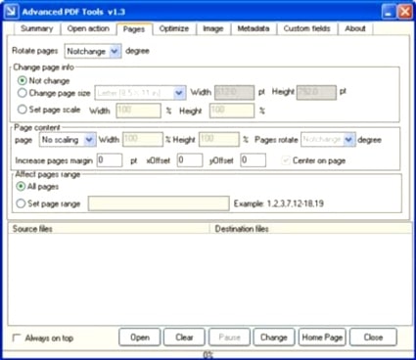Click the Source files column header
The height and width of the screenshot is (360, 416).
coord(109,229)
